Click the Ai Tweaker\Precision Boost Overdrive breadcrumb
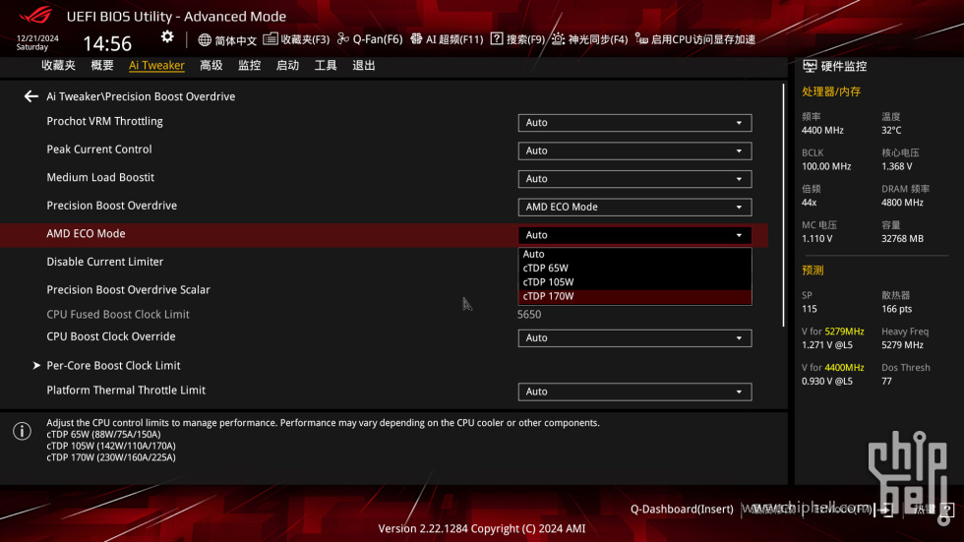Screen dimensions: 964x542 coord(141,96)
